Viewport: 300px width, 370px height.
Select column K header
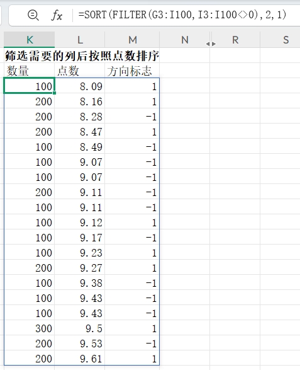tap(29, 40)
